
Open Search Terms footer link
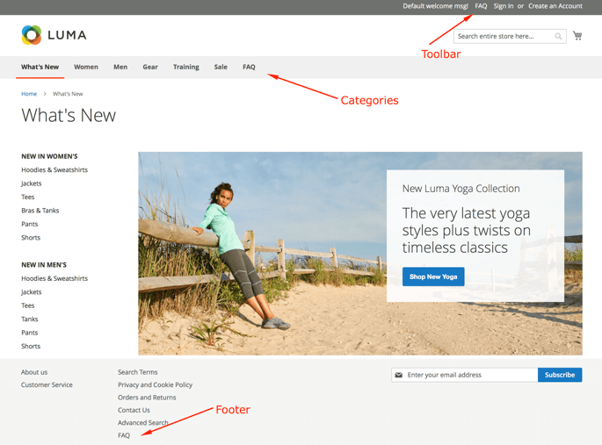[x=138, y=372]
